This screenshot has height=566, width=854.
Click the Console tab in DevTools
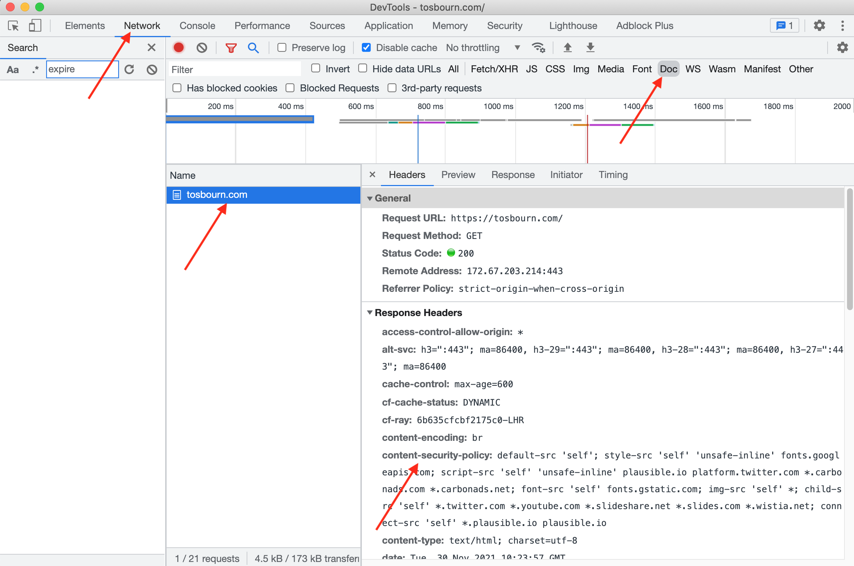196,25
